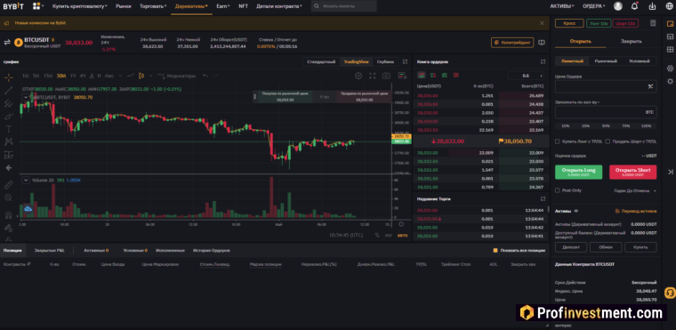Enable the Post-Only checkbox

558,190
